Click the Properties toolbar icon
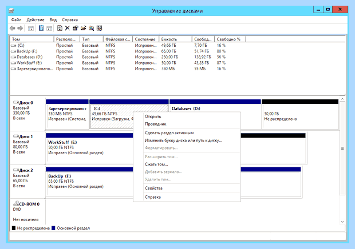This screenshot has width=355, height=249. [75, 28]
